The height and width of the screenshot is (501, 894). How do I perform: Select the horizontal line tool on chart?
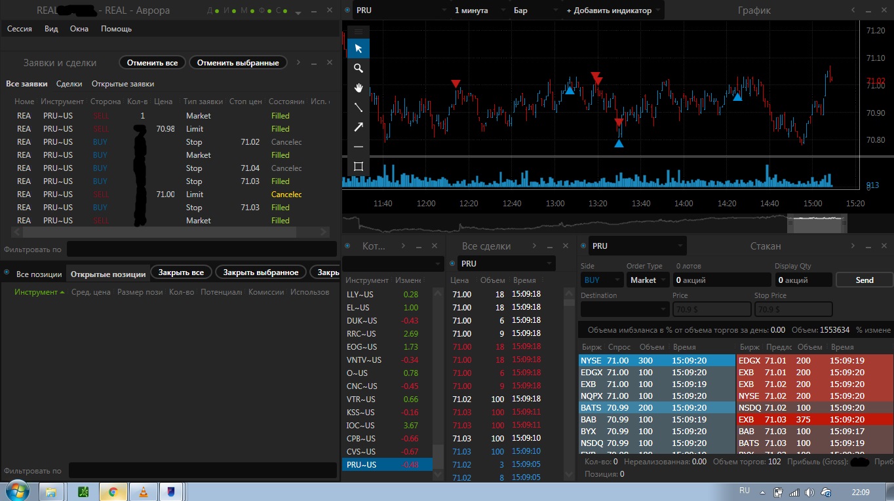pos(358,147)
